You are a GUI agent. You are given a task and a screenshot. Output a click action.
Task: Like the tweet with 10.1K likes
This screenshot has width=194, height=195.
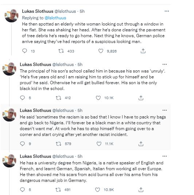[x=98, y=98]
